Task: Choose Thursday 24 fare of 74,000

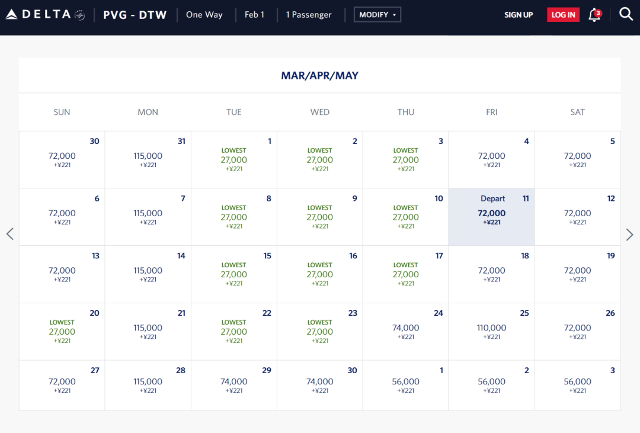Action: click(405, 331)
